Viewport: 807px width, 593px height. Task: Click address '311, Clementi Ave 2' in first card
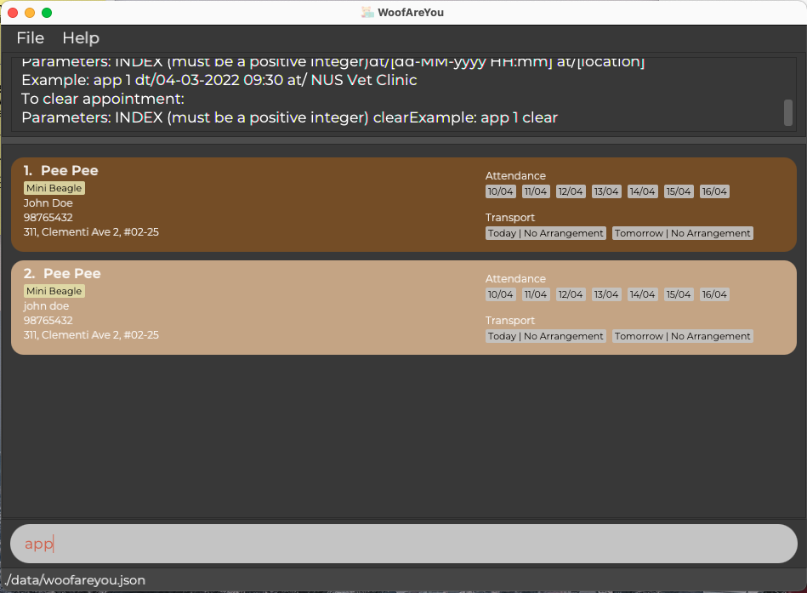click(91, 232)
